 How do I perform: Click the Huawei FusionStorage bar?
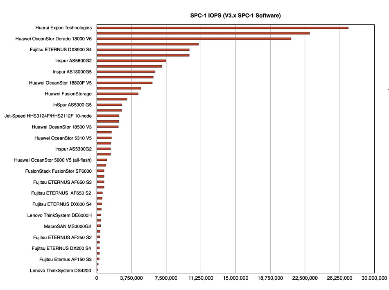tap(118, 94)
